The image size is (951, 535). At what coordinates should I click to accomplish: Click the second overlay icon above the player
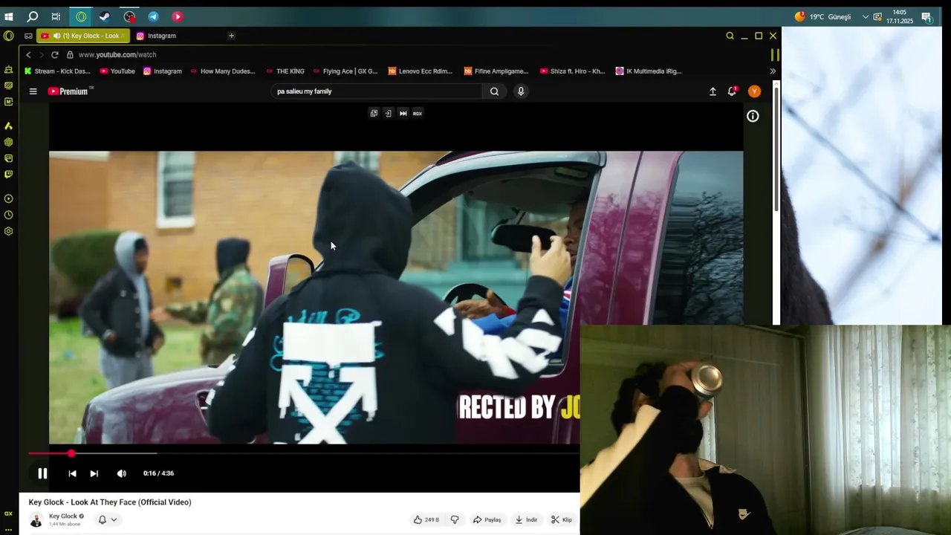(388, 113)
